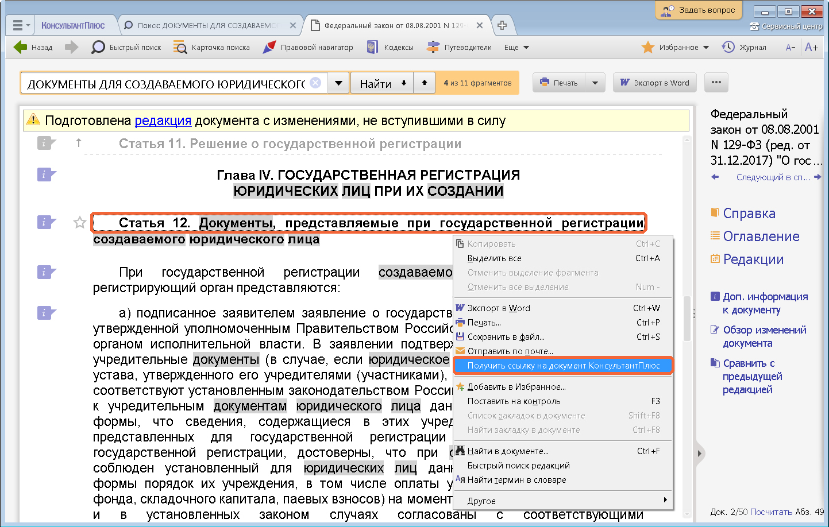Expand search query history dropdown
This screenshot has width=829, height=527.
click(x=339, y=83)
